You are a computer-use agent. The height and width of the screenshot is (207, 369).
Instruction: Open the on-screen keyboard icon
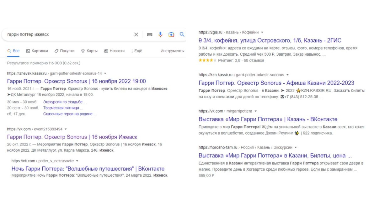coord(150,35)
